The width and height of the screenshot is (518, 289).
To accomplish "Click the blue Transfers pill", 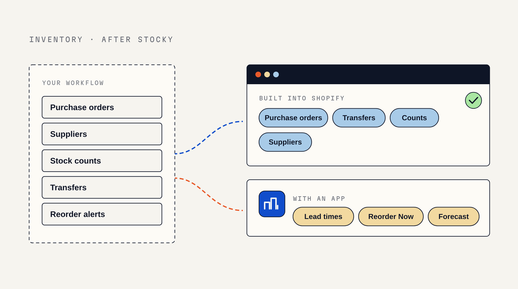I will pyautogui.click(x=359, y=118).
